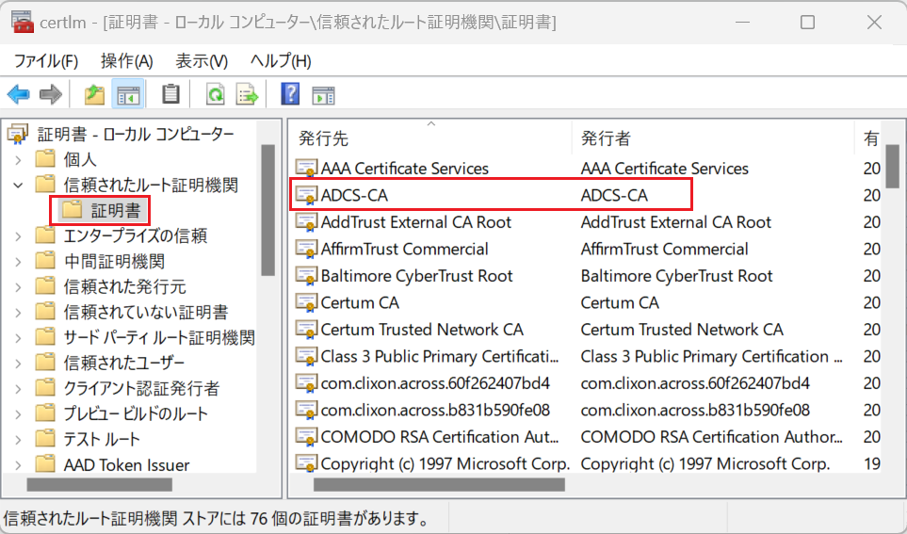
Task: Expand the サード パーティ ルート証明機関 node
Action: coord(19,338)
